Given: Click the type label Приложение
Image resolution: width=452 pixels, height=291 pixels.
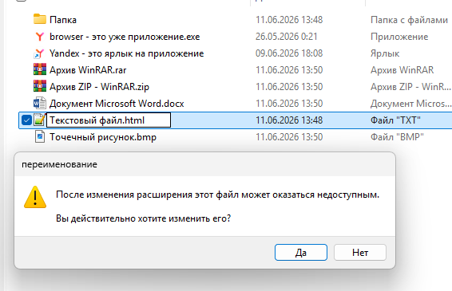Looking at the screenshot, I should (x=399, y=37).
